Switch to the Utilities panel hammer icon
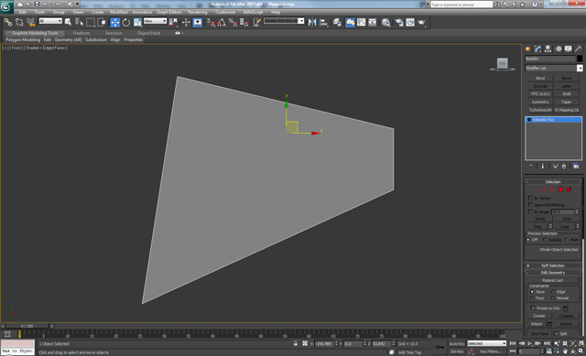The height and width of the screenshot is (356, 586). coord(578,49)
